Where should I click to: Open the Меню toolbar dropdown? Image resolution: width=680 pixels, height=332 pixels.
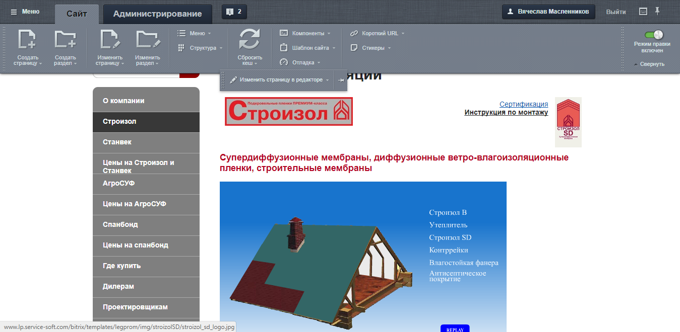point(194,33)
